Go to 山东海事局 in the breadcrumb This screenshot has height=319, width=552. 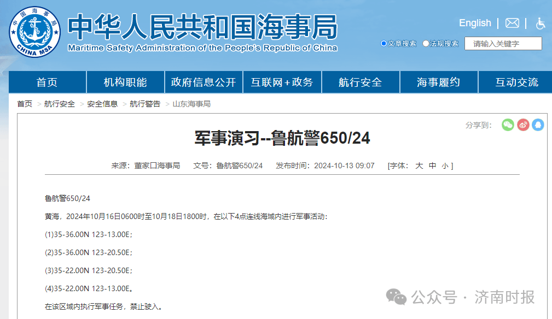coord(191,104)
